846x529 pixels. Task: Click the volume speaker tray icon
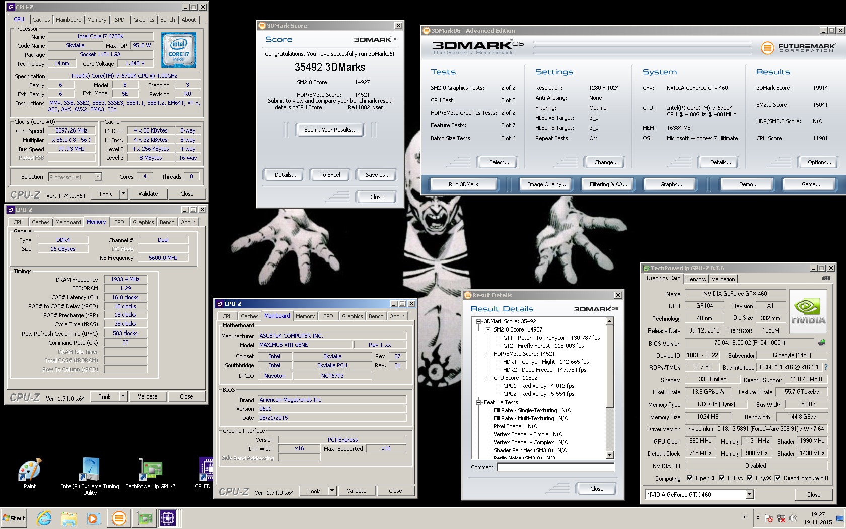coord(793,518)
